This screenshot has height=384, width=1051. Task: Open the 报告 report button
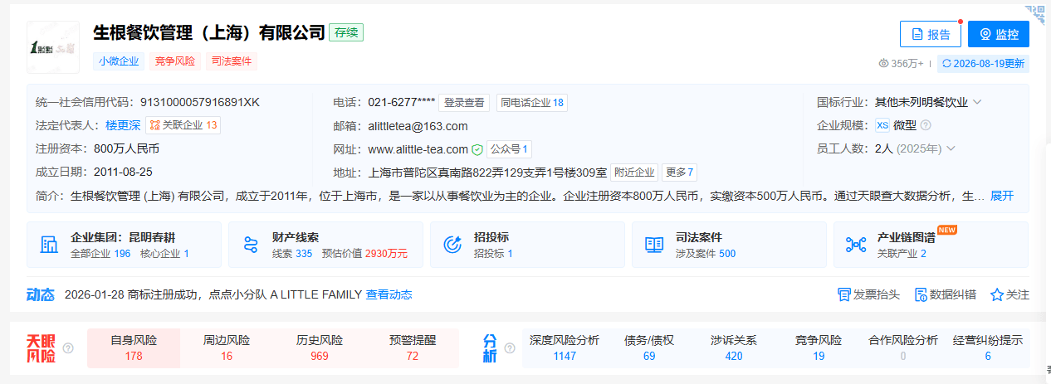pyautogui.click(x=930, y=34)
